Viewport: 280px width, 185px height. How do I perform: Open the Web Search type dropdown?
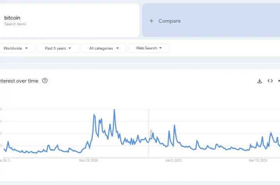149,48
